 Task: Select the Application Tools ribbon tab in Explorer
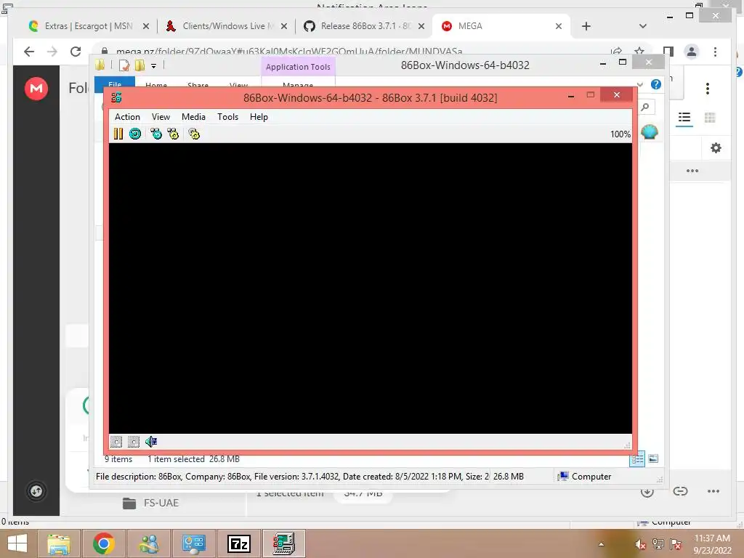[298, 67]
